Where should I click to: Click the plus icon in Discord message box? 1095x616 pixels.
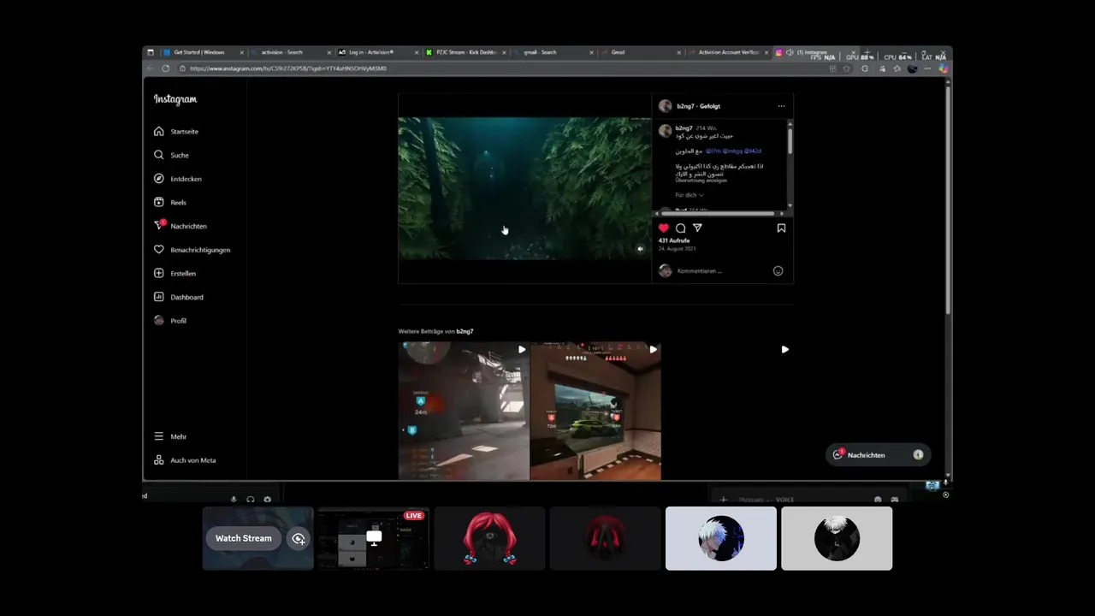[x=724, y=500]
